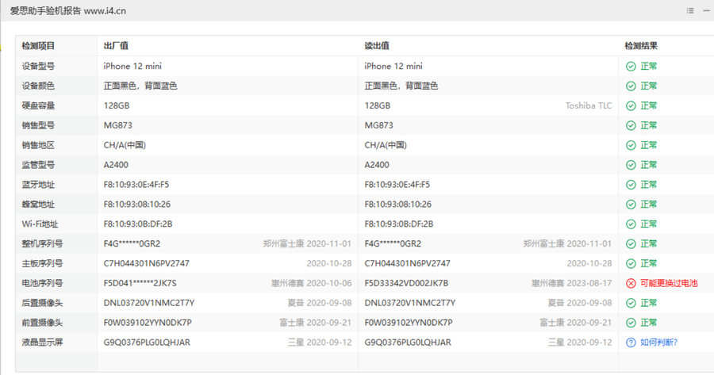Click green check icon in 销售地区 row
The image size is (714, 375).
tap(631, 145)
